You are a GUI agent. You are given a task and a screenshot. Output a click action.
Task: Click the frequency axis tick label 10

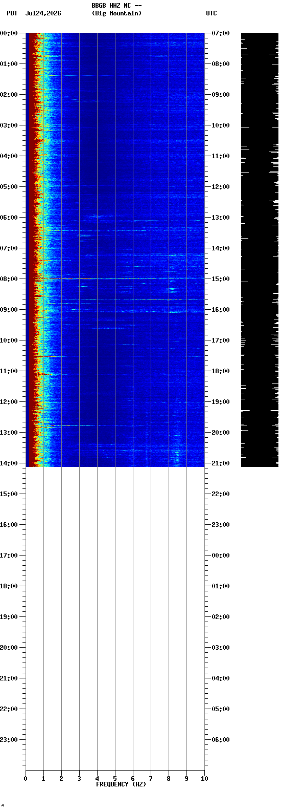coord(204,779)
